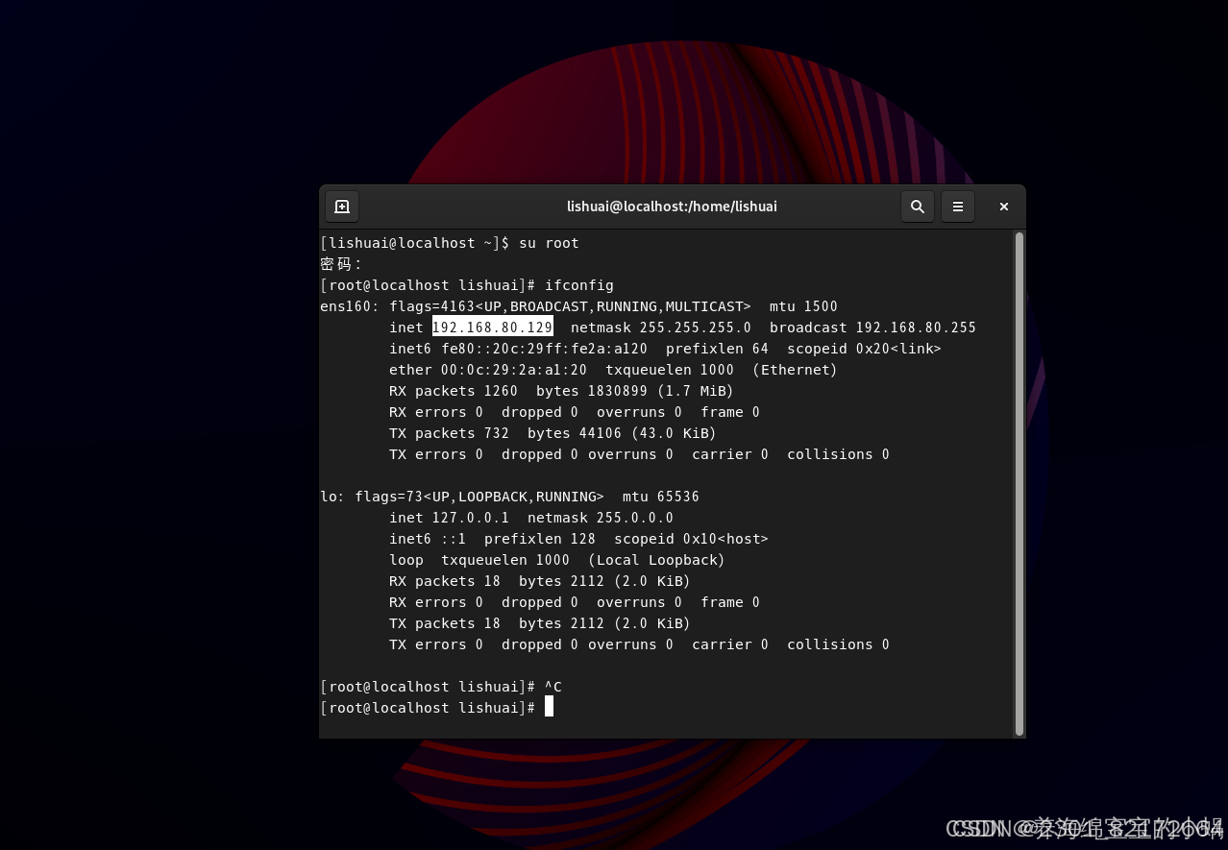The width and height of the screenshot is (1228, 850).
Task: Click the 'mtu 65536' value
Action: (661, 497)
